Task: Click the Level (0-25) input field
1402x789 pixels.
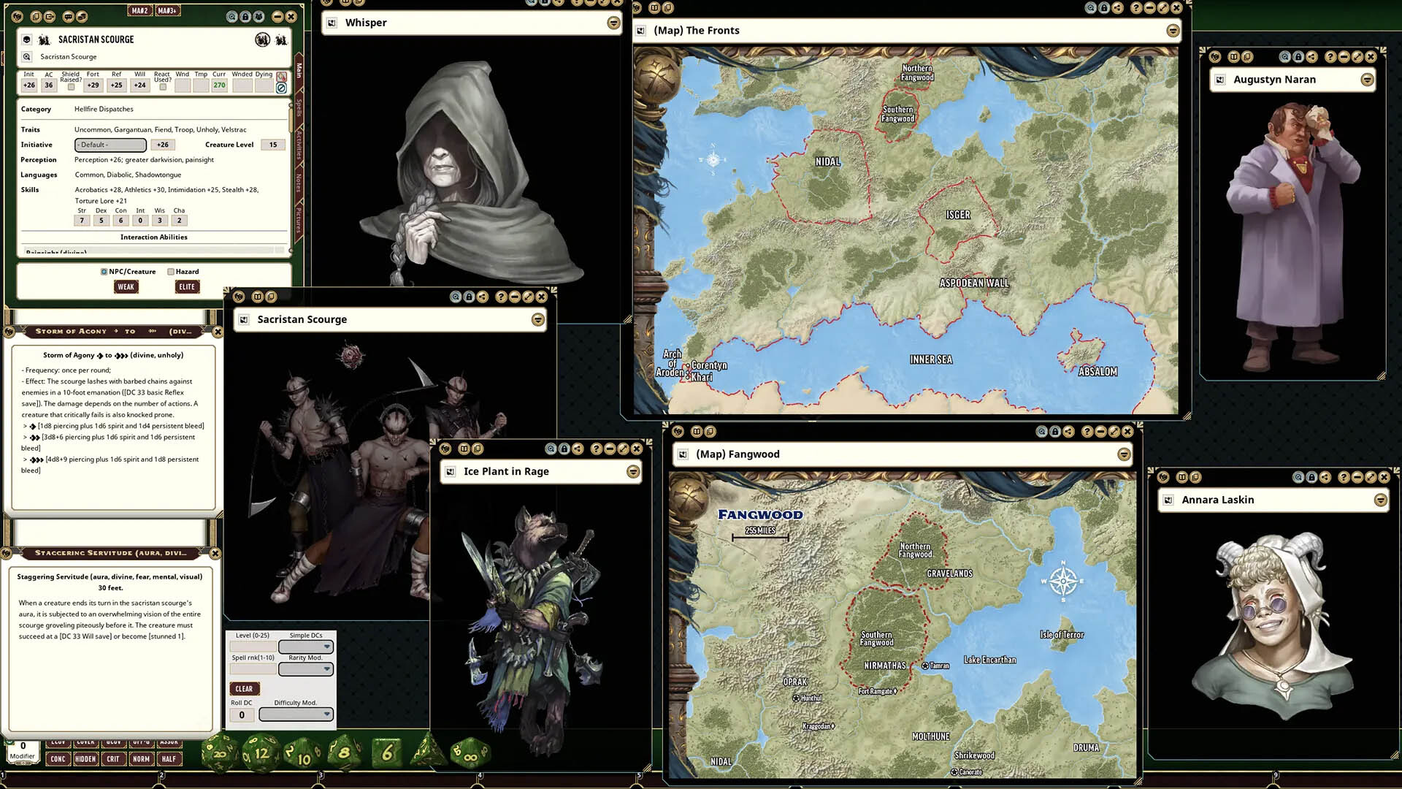Action: point(253,647)
